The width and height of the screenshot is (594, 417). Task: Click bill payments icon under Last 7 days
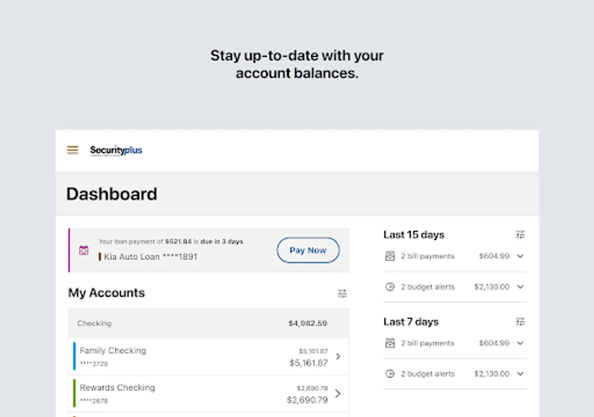tap(390, 343)
